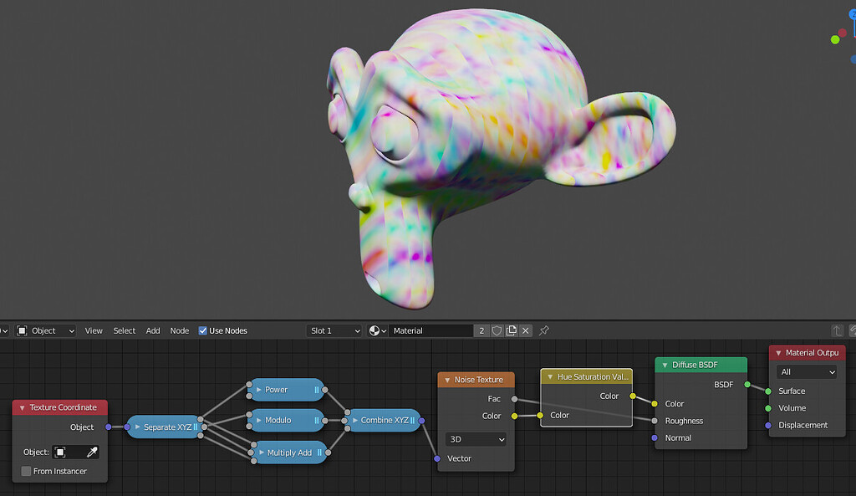Viewport: 856px width, 496px height.
Task: Click the object icon in Object field
Action: 60,452
